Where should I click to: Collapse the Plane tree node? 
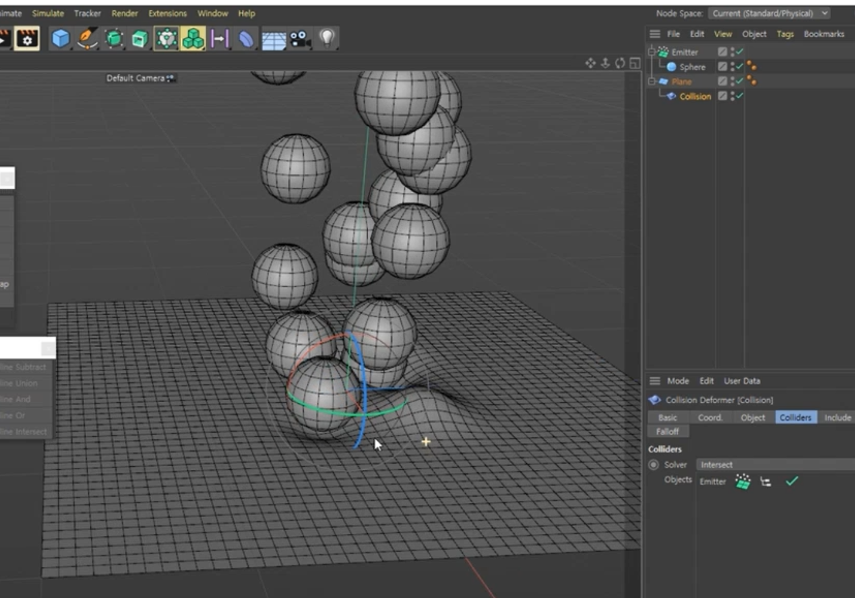(x=651, y=81)
